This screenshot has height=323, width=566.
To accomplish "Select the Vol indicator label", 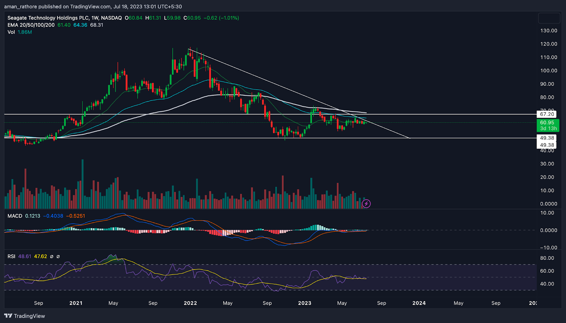I will 11,32.
